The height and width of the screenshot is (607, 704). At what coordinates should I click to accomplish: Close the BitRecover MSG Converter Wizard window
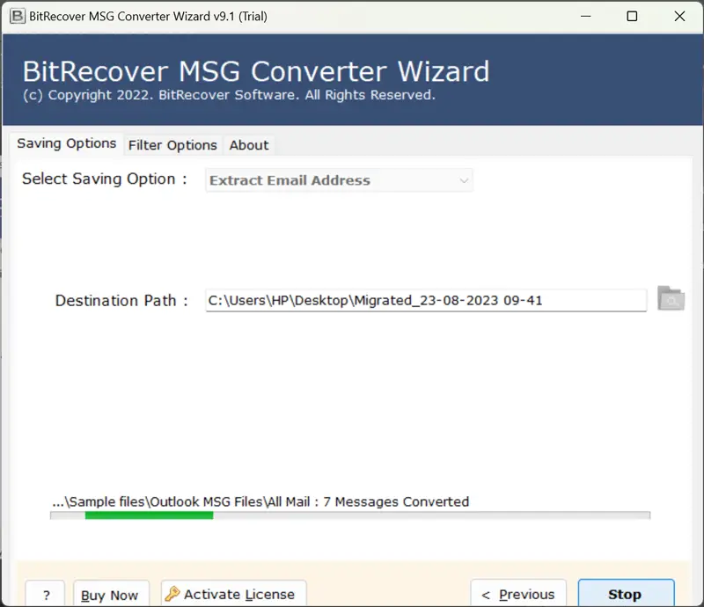click(x=679, y=16)
